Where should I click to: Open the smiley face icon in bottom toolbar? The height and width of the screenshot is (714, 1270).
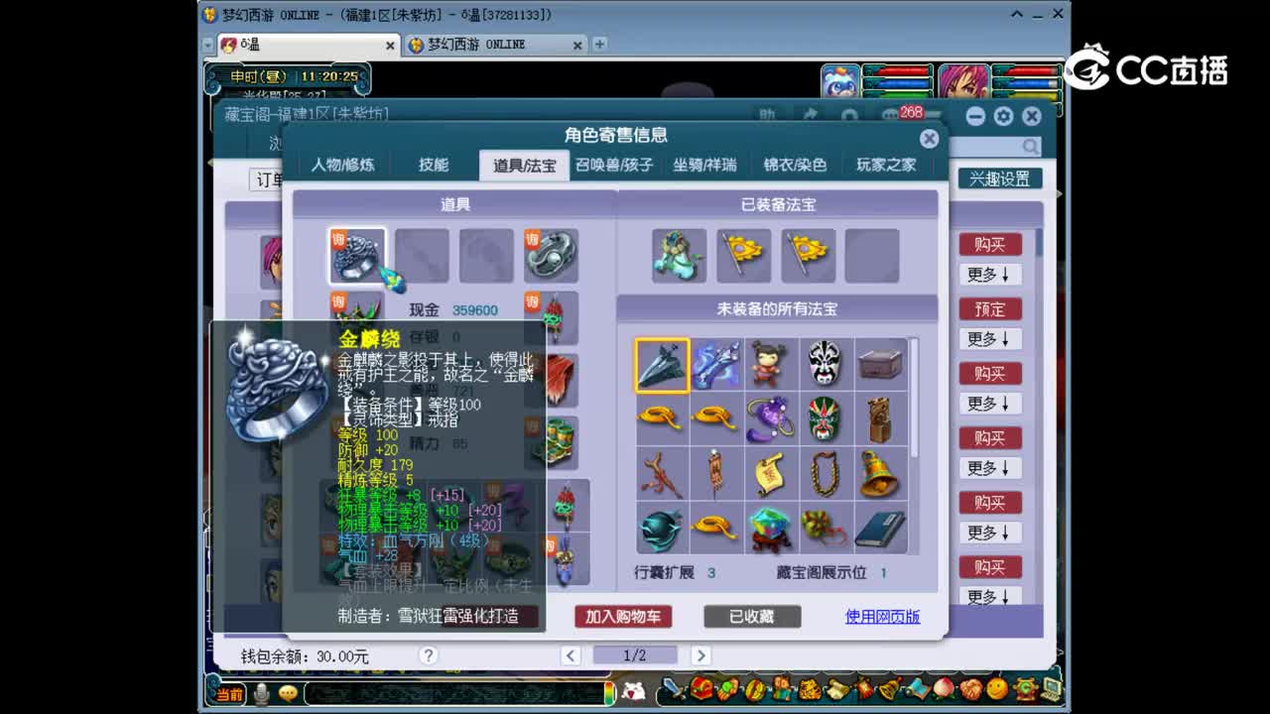coord(997,688)
